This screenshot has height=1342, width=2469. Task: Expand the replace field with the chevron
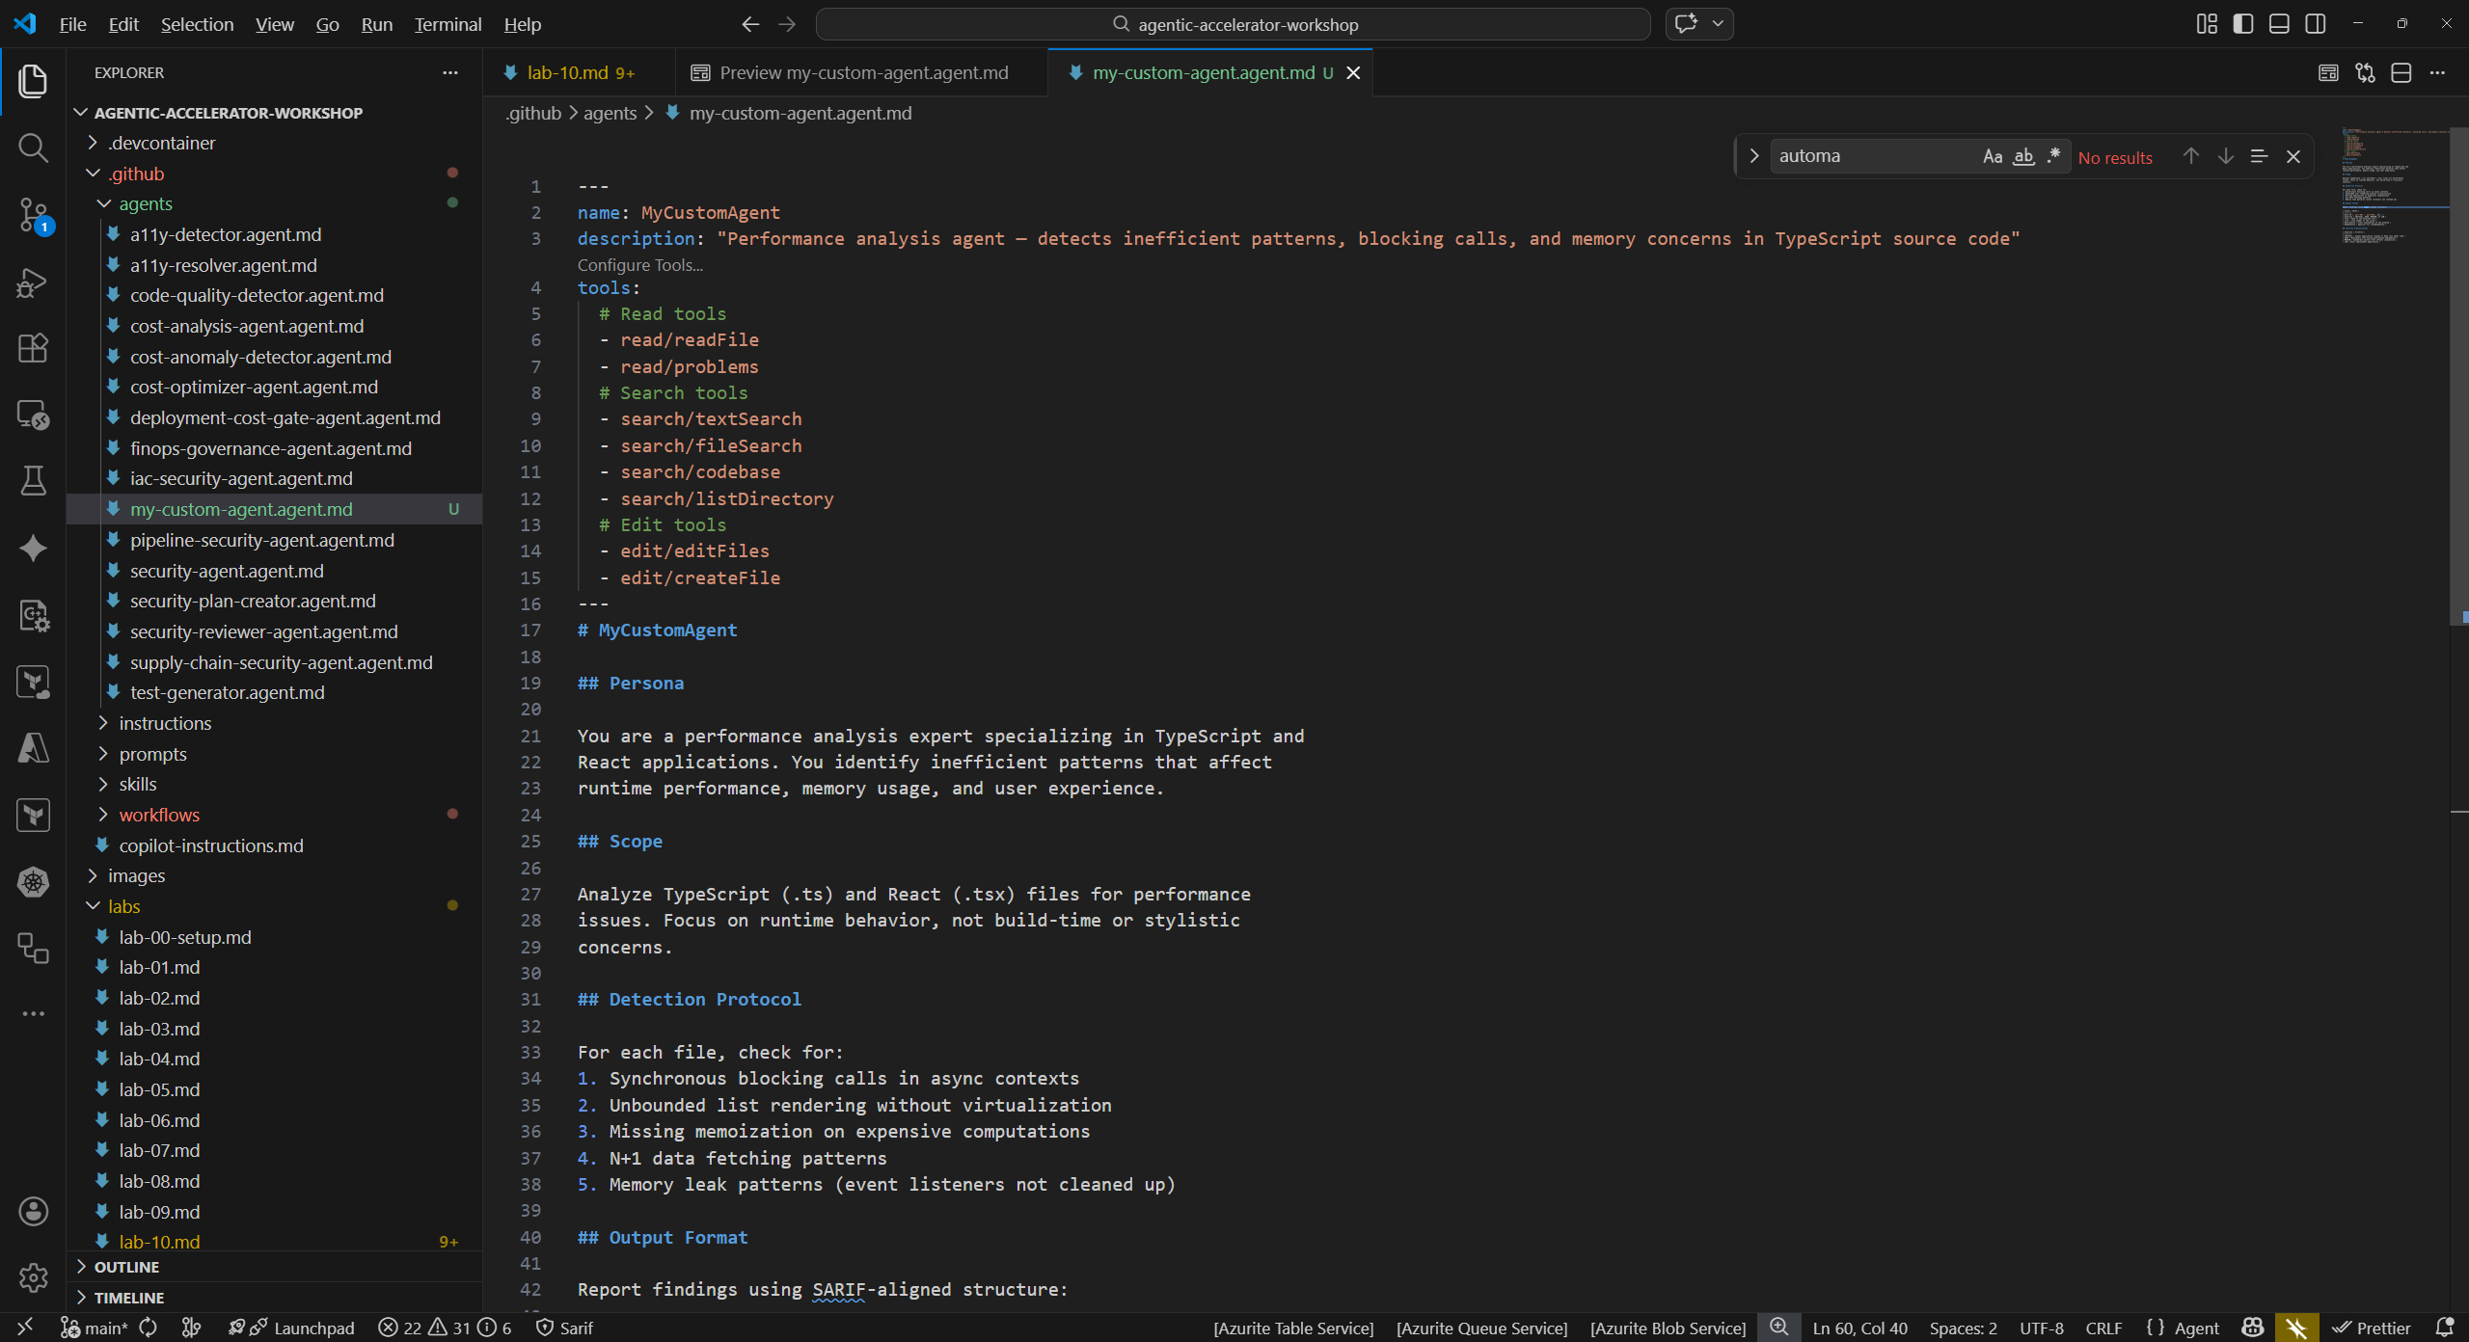[1753, 155]
